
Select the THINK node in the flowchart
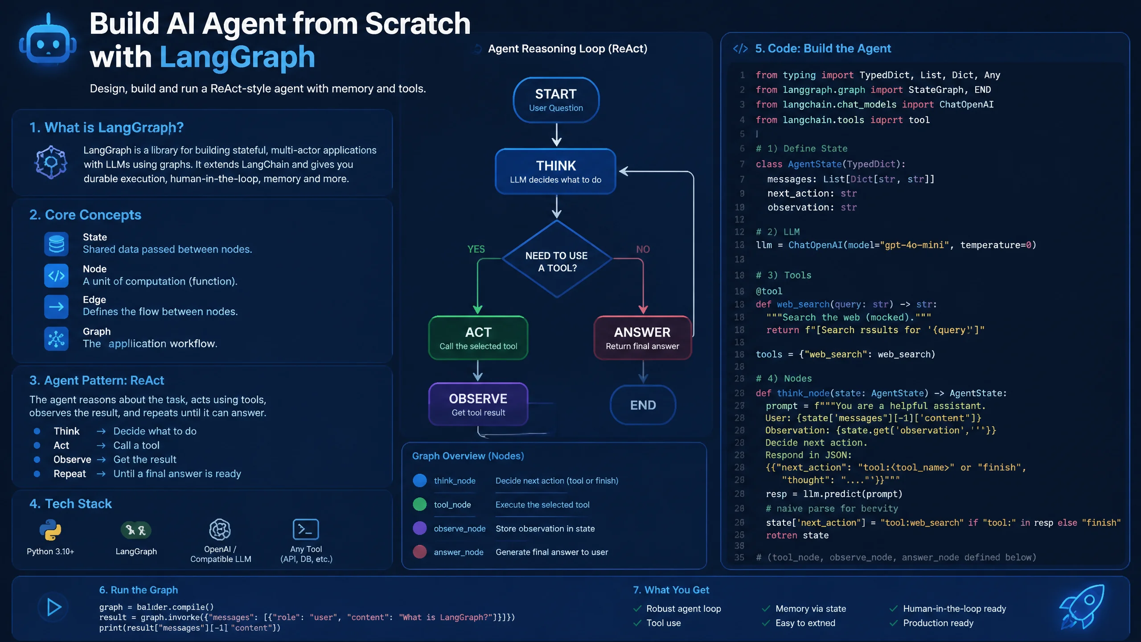coord(556,172)
